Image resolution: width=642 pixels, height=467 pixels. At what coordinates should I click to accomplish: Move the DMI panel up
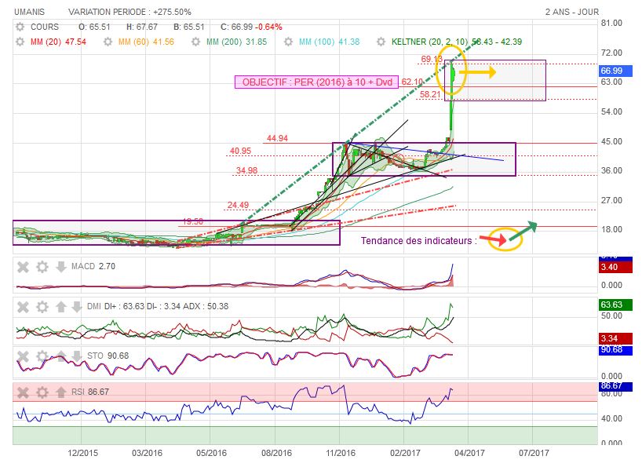pyautogui.click(x=60, y=306)
